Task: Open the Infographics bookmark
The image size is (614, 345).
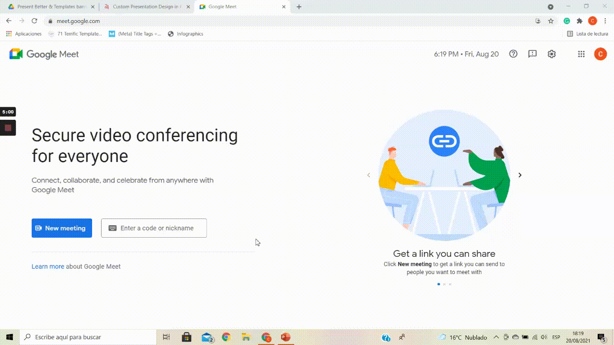Action: click(x=186, y=34)
